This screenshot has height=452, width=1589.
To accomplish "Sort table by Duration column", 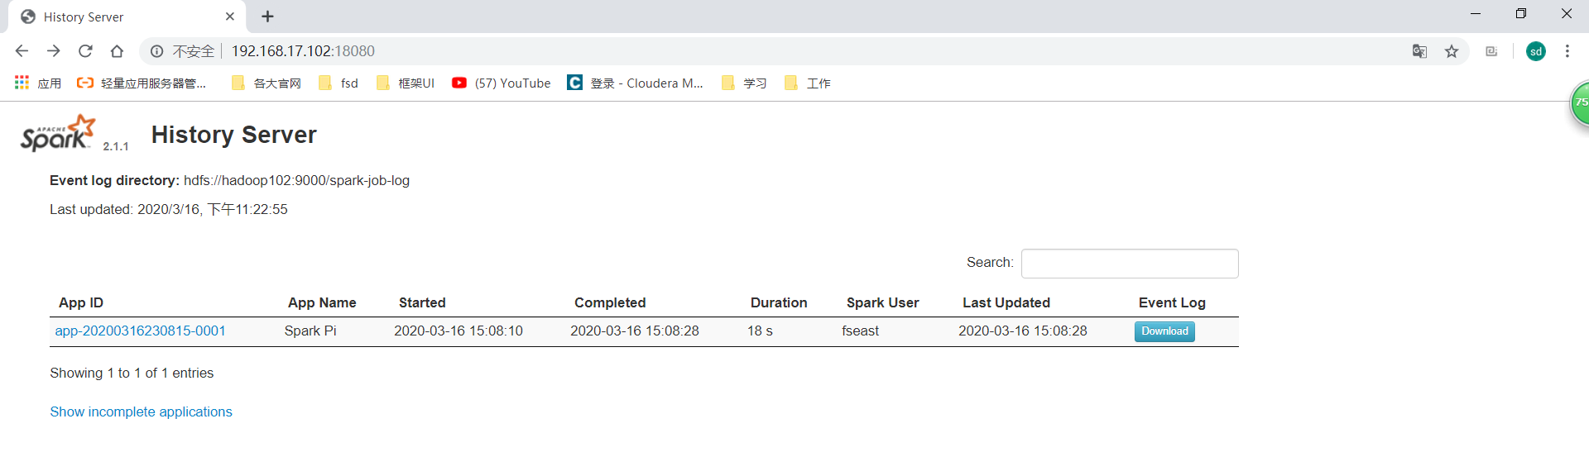I will click(x=779, y=302).
